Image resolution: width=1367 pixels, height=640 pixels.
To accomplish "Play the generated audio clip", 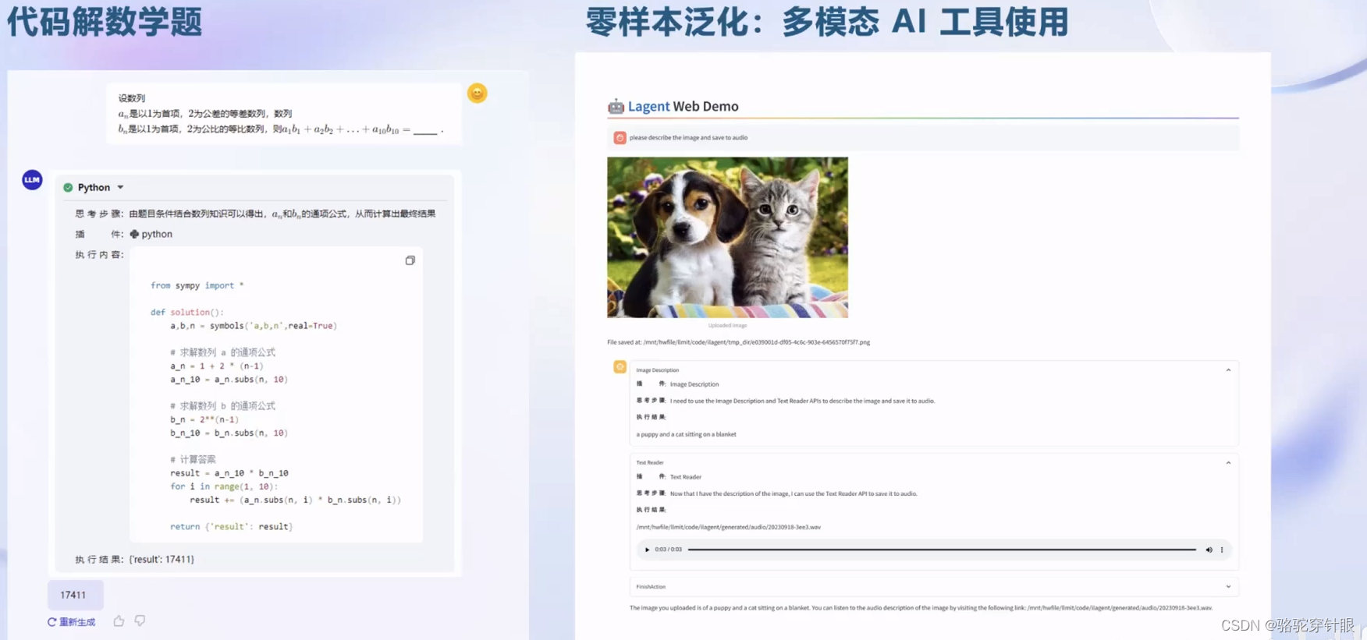I will [x=647, y=550].
